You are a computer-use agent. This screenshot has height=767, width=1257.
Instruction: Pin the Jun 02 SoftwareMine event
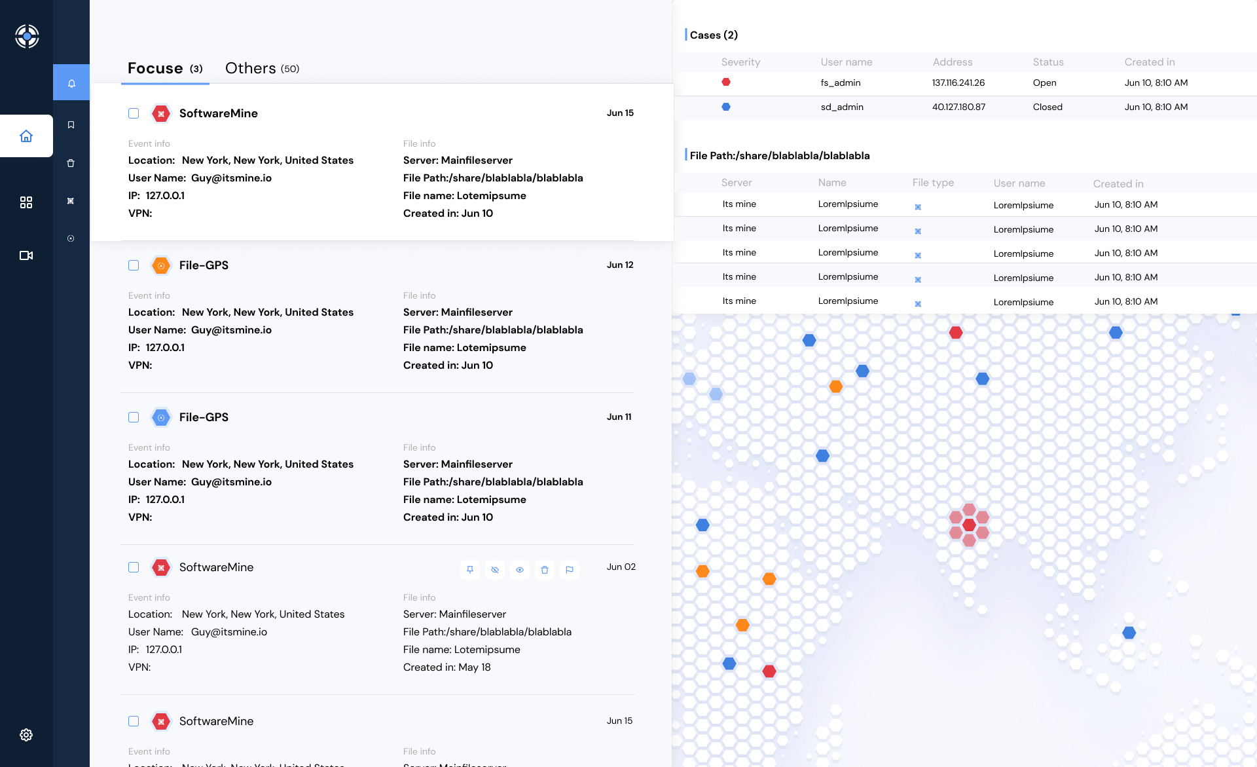(470, 570)
